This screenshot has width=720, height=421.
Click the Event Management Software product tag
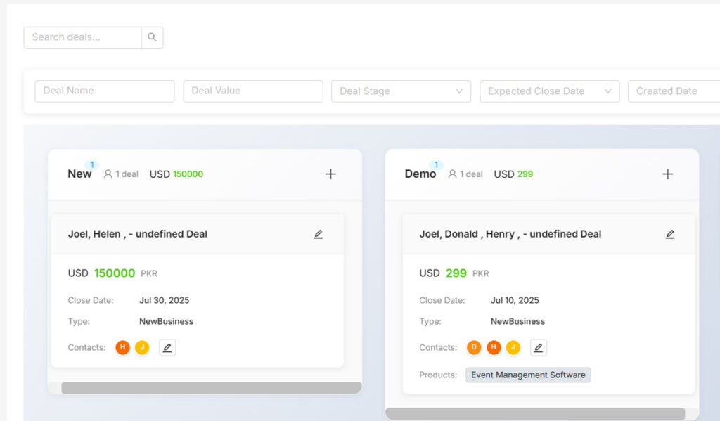coord(528,375)
